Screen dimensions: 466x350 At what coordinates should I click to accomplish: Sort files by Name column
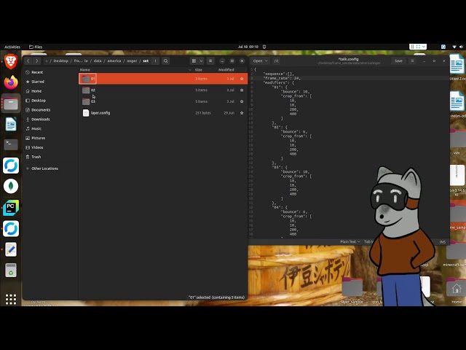85,70
